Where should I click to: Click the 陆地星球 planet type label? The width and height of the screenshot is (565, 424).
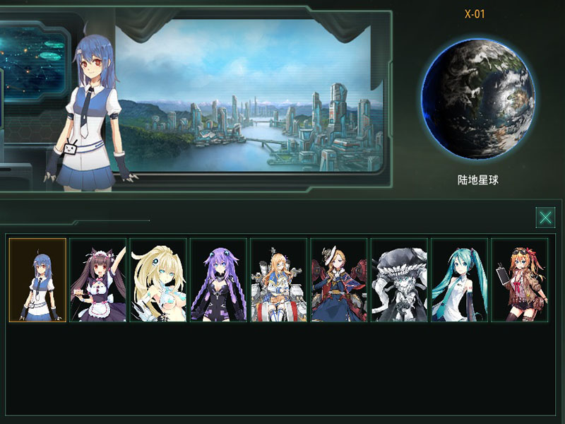pyautogui.click(x=478, y=180)
